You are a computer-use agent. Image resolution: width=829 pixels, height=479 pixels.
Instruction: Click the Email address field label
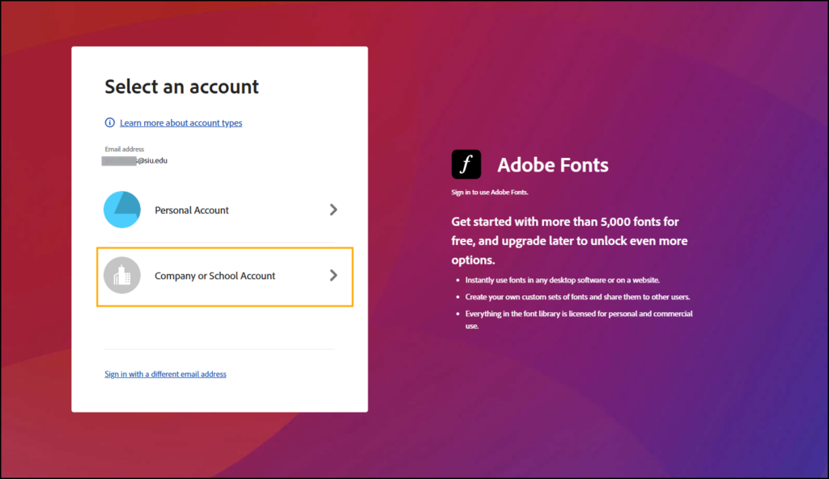(x=124, y=150)
